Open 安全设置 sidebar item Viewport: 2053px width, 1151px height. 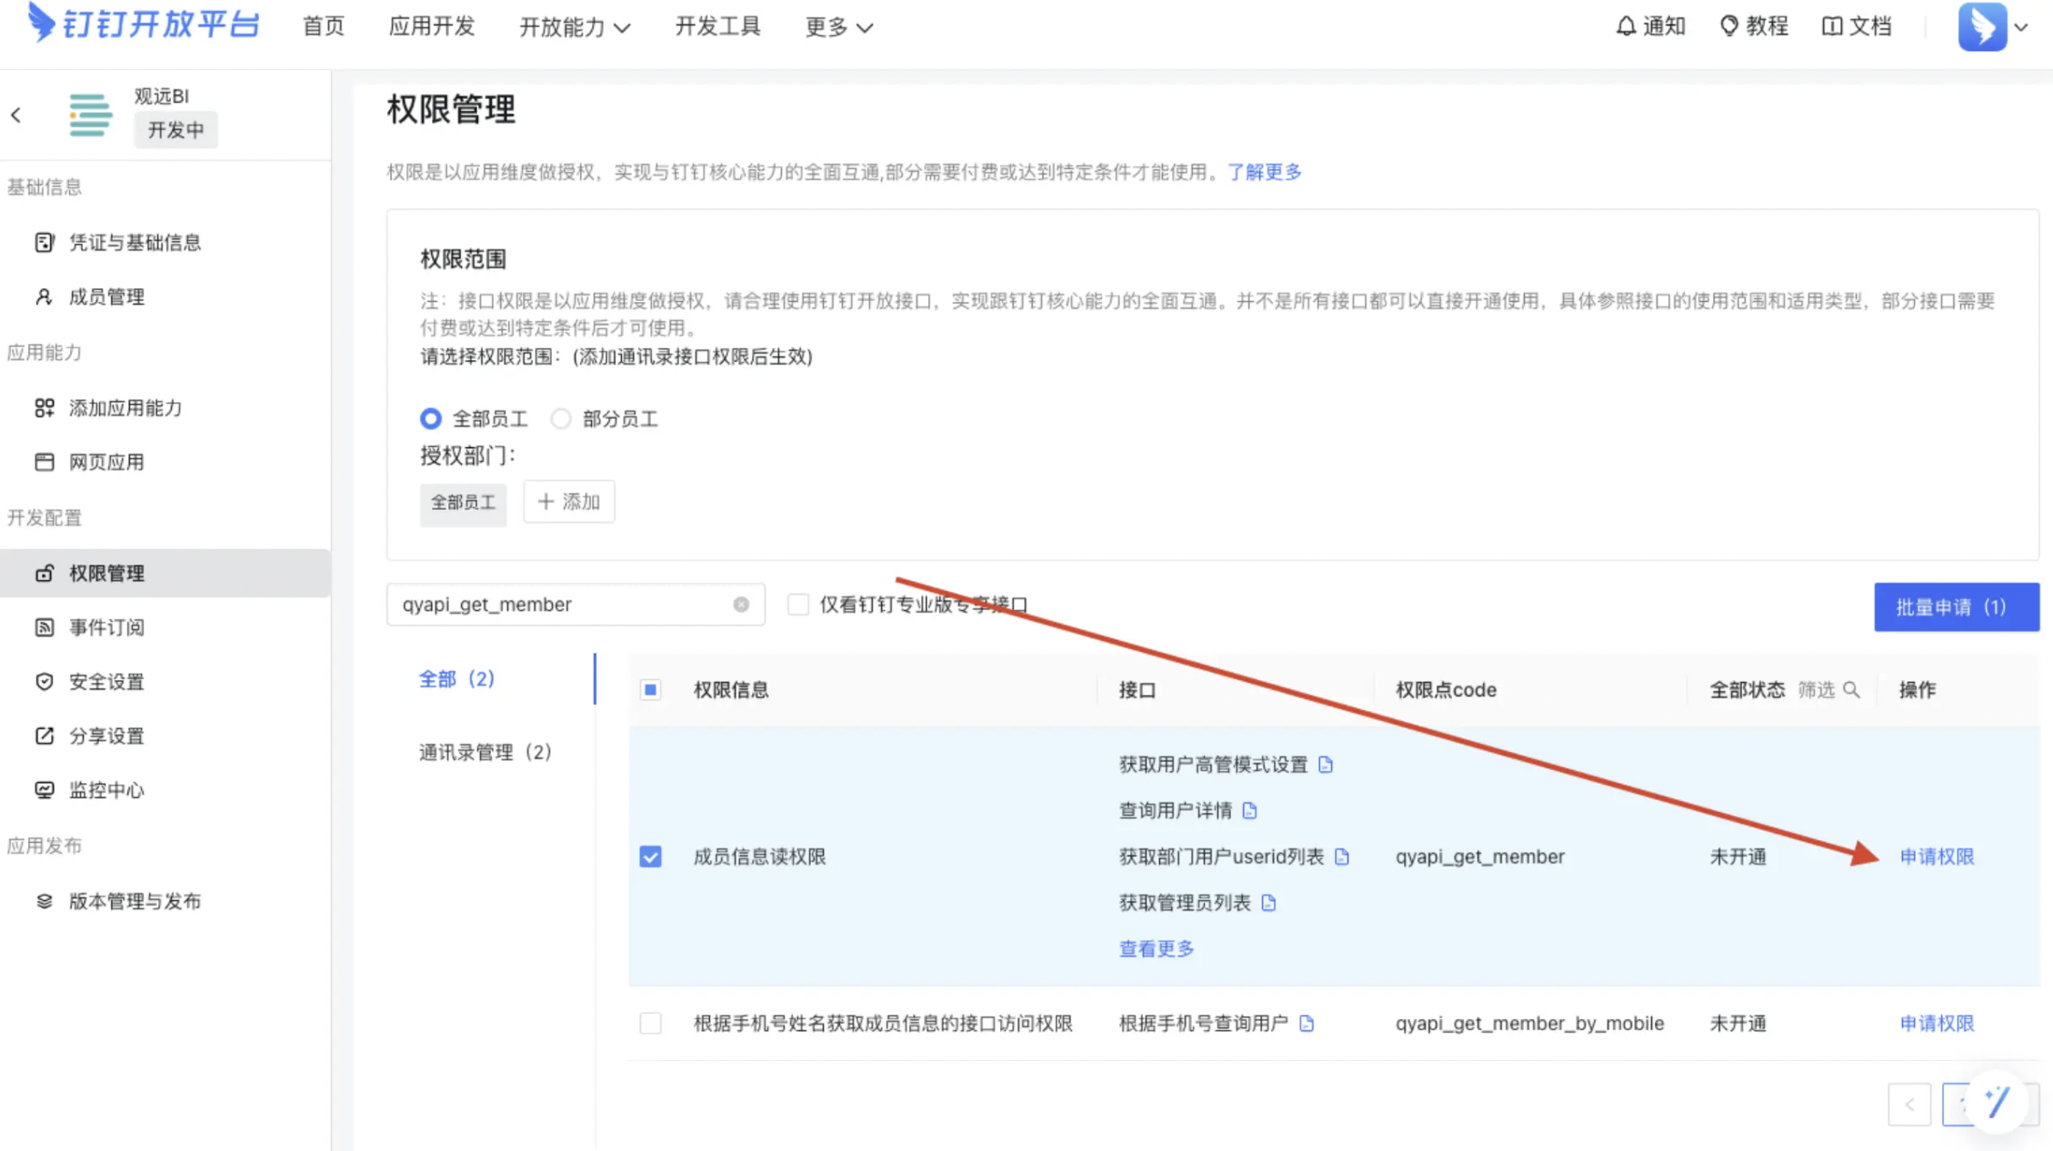coord(165,681)
